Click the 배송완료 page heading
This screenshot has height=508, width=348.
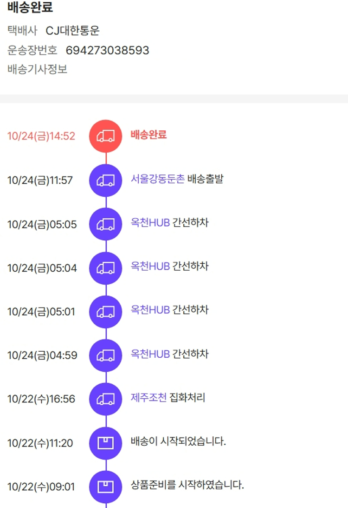(30, 8)
